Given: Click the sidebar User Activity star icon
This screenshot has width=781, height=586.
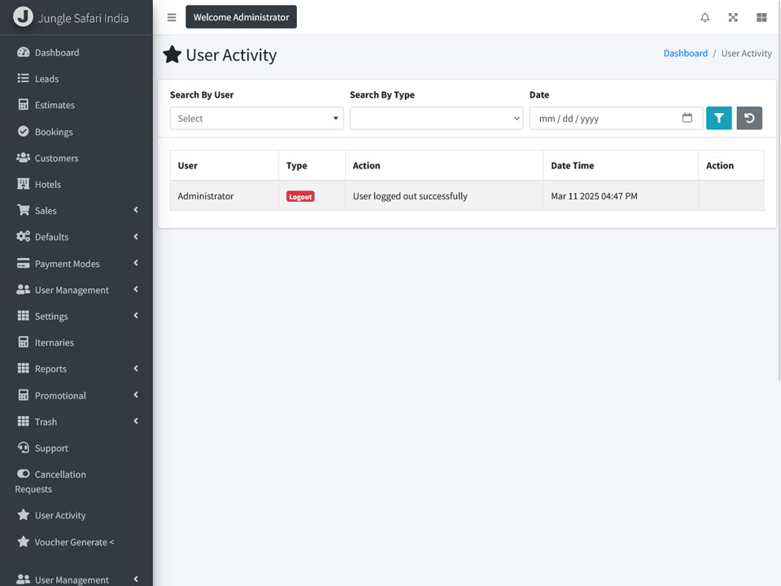Looking at the screenshot, I should pyautogui.click(x=23, y=514).
